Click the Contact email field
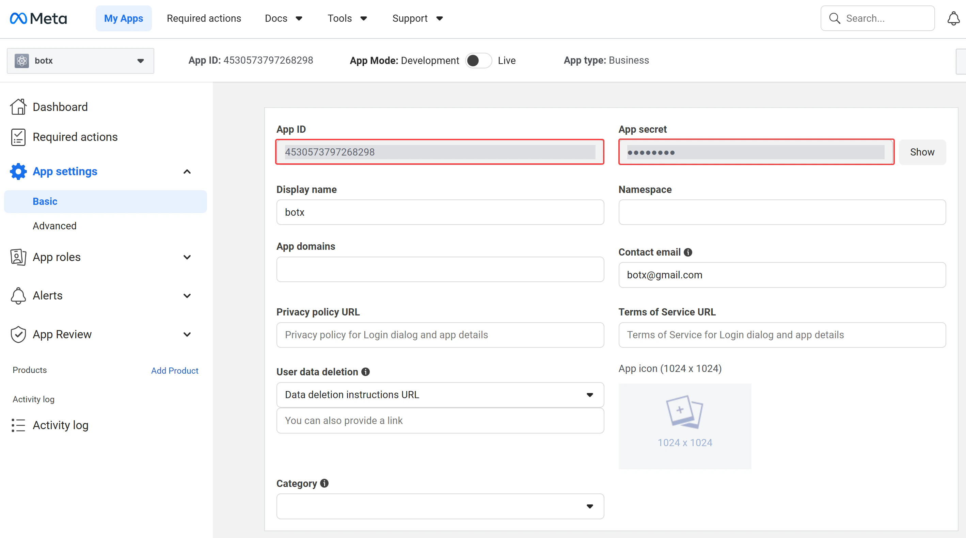Screen dimensions: 966x538 [782, 275]
